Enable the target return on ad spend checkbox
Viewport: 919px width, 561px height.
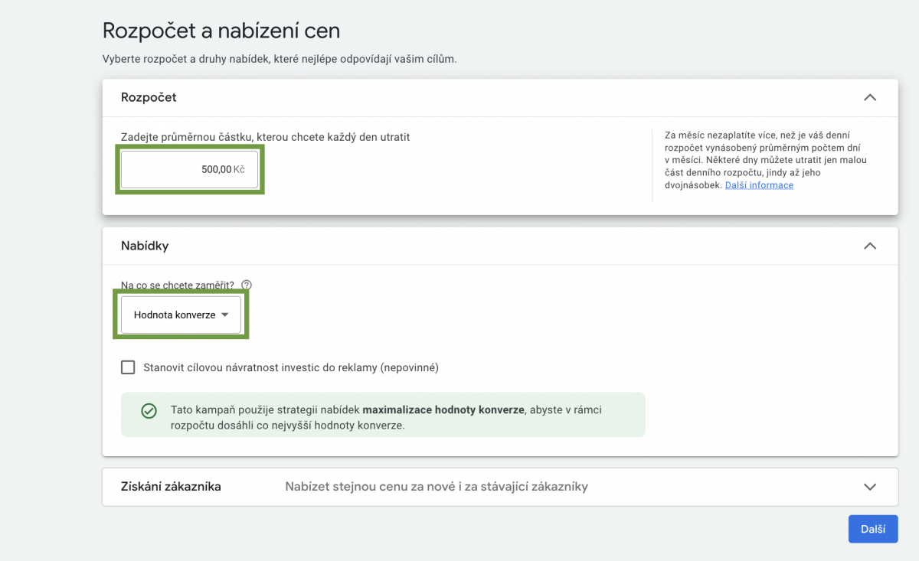(x=128, y=367)
